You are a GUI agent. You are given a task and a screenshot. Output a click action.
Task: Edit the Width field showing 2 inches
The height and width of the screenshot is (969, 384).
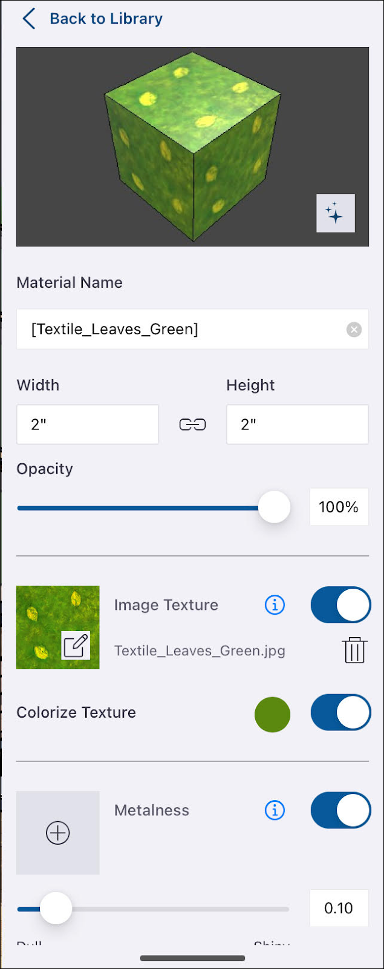[x=87, y=424]
